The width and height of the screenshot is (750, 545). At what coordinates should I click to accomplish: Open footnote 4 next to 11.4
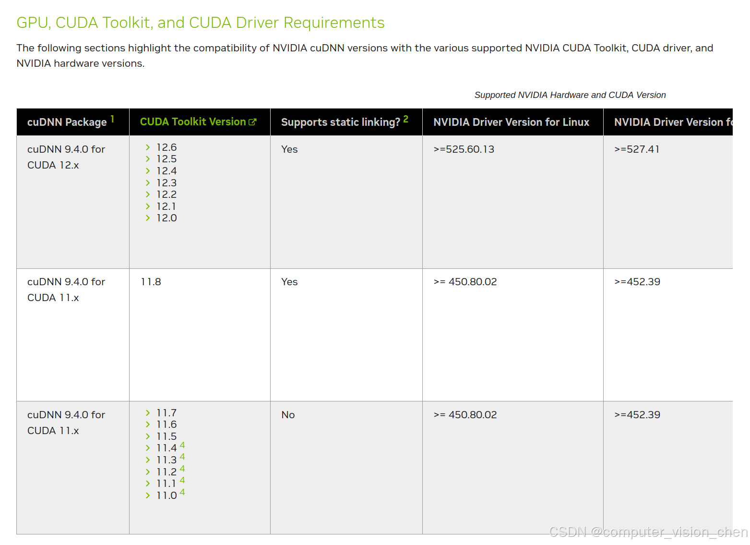click(x=182, y=445)
